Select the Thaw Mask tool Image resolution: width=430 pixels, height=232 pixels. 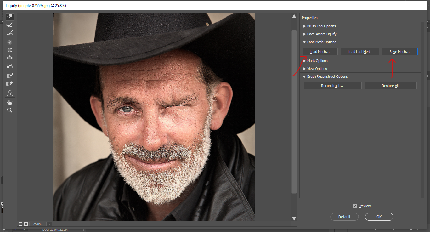tap(10, 83)
